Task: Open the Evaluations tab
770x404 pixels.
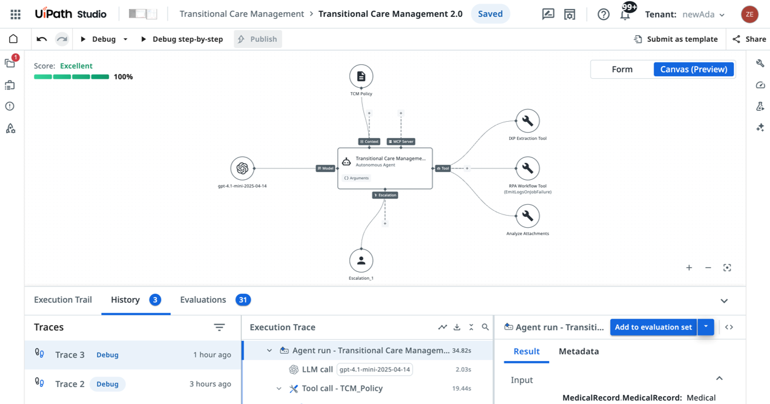Action: click(215, 300)
